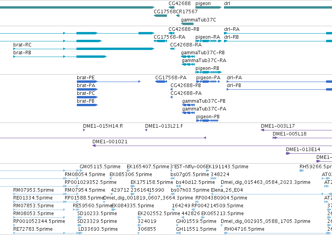Screen dimensions: 332x235
Task: Select the RP001052344.5prime label
Action: click(x=39, y=222)
